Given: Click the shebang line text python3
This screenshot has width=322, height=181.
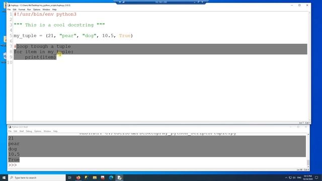Looking at the screenshot, I should [x=66, y=14].
